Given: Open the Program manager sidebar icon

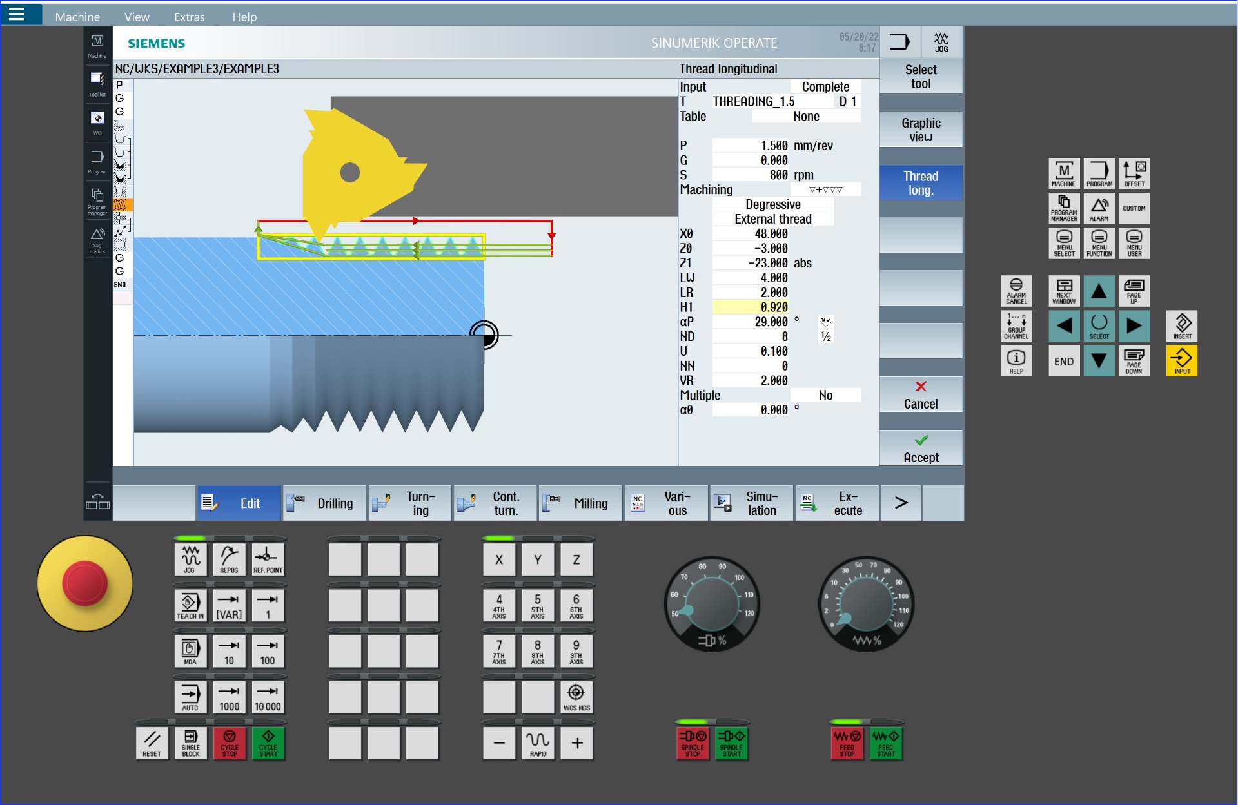Looking at the screenshot, I should [97, 200].
